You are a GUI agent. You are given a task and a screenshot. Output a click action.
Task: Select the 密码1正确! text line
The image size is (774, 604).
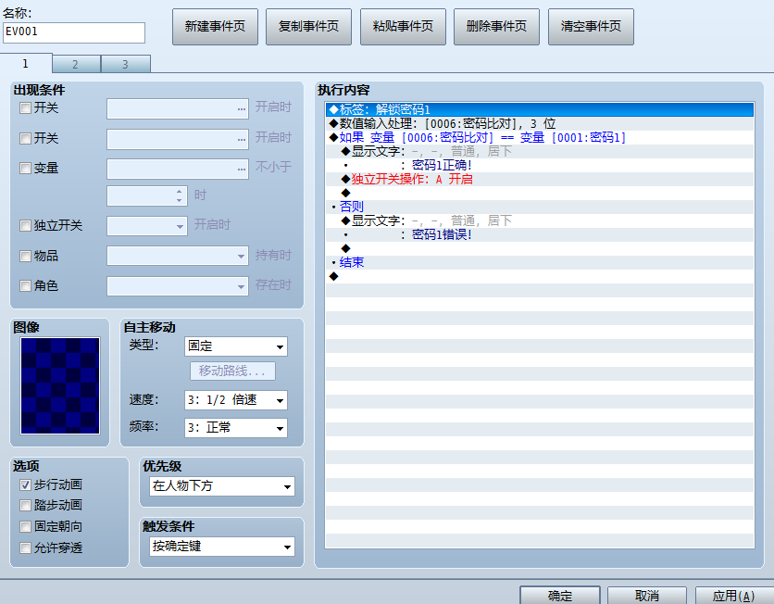pos(540,165)
